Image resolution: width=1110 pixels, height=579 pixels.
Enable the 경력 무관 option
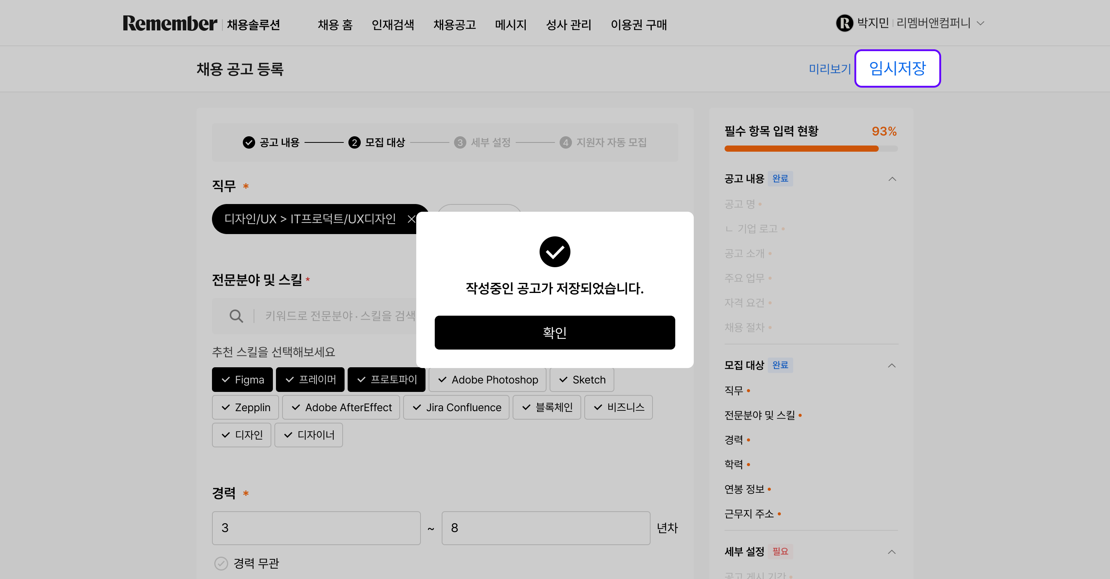222,563
